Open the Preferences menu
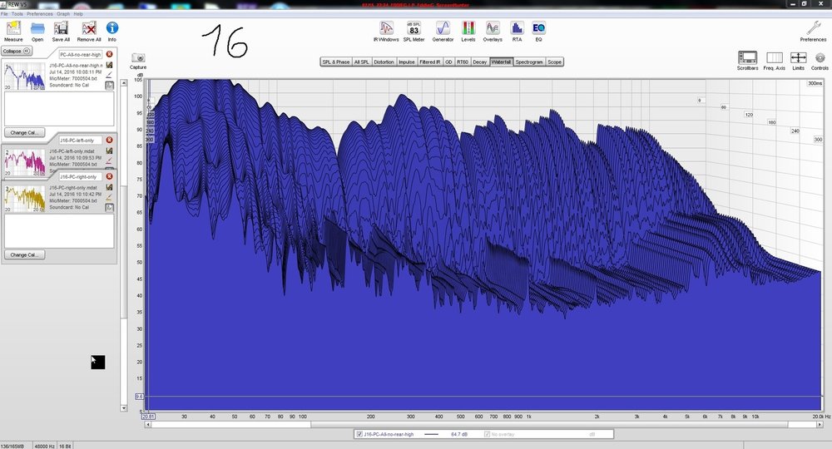This screenshot has width=832, height=449. pos(39,14)
